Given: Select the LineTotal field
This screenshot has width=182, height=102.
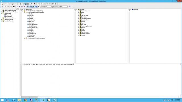Looking at the screenshot, I should pos(31,32).
